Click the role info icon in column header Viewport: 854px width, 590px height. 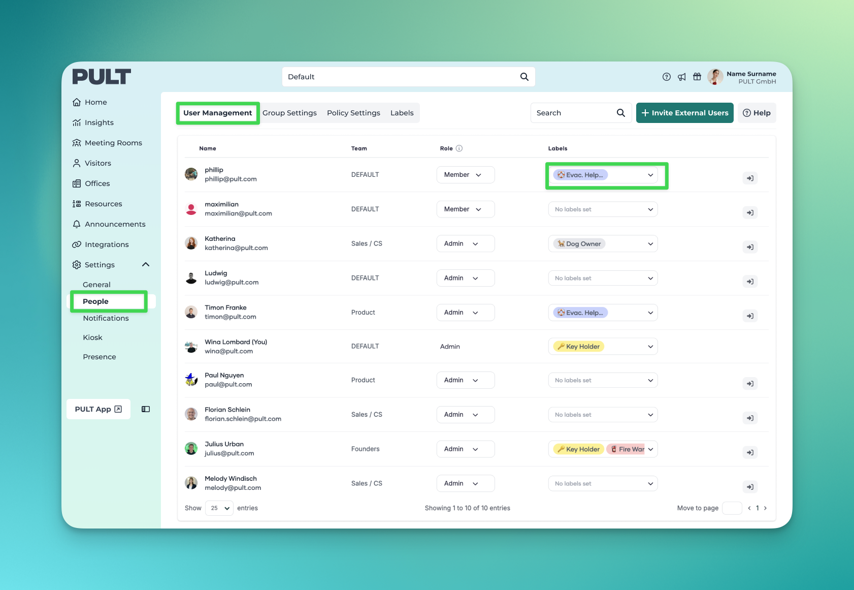tap(459, 148)
